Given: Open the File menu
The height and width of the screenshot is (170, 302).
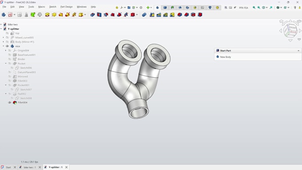Looking at the screenshot, I should pos(4,7).
